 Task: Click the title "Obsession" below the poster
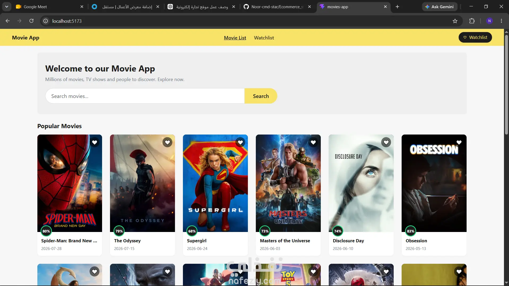(416, 241)
